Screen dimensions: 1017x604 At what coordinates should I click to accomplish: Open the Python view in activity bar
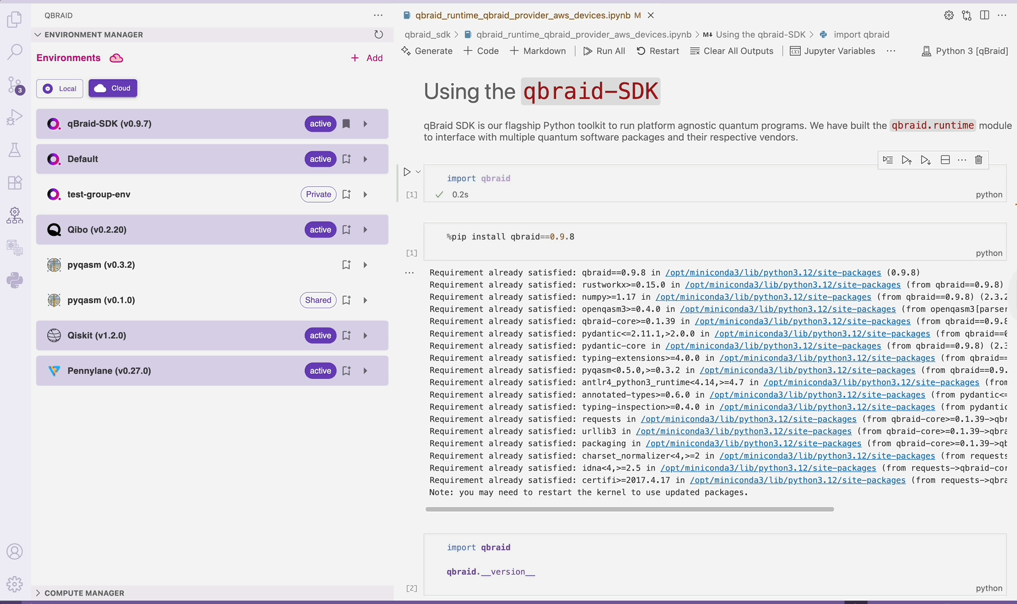click(x=15, y=280)
